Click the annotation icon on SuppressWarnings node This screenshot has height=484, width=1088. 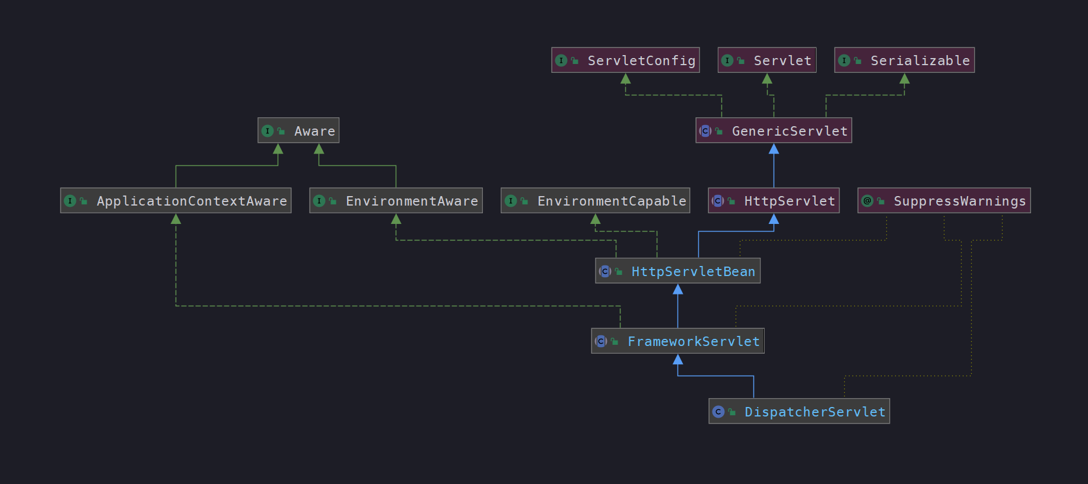867,201
